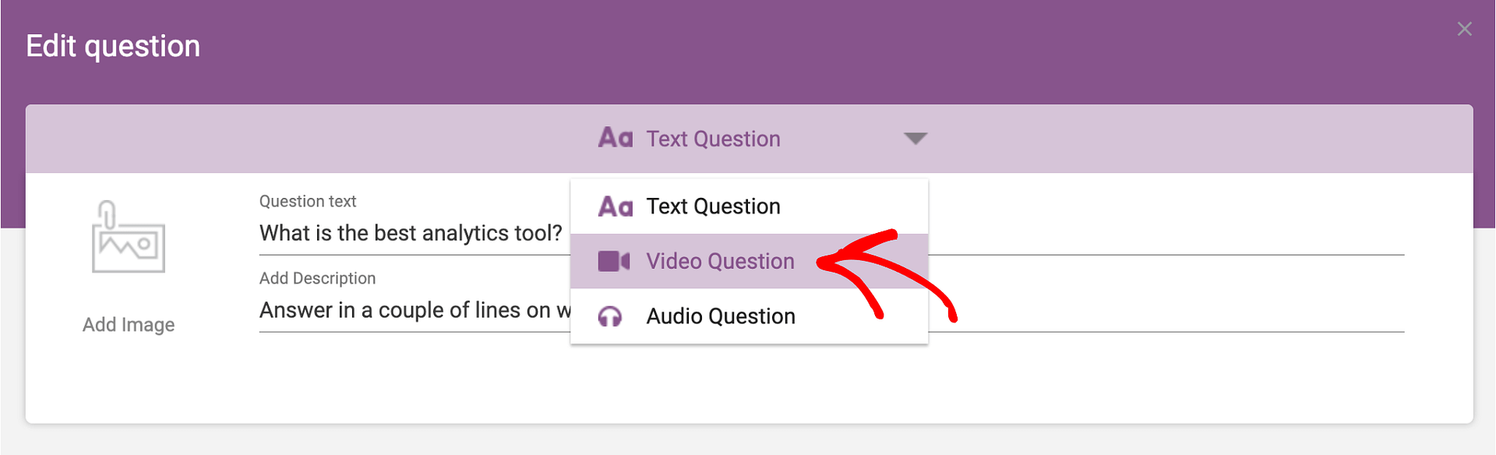The height and width of the screenshot is (455, 1496).
Task: Click the image attachment placeholder icon
Action: [128, 238]
